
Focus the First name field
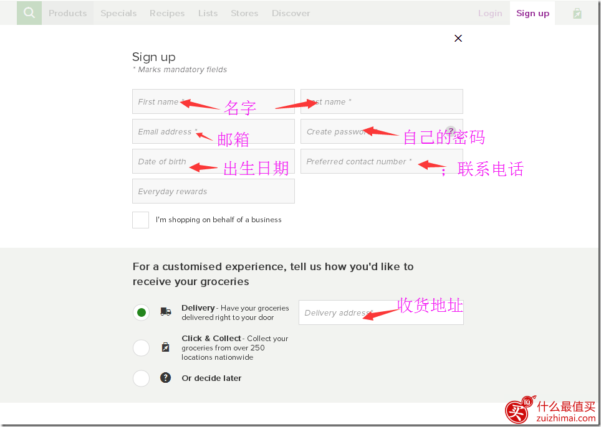click(213, 101)
